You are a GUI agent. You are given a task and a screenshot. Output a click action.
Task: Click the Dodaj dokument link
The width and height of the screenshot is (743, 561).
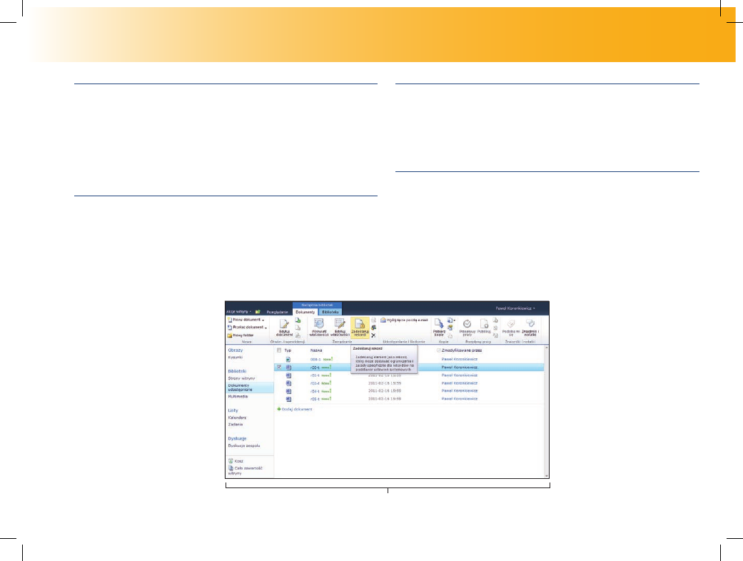tap(295, 409)
